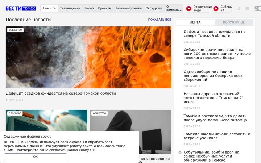The width and height of the screenshot is (261, 163).
Task: Open the Проекты menu item
Action: [x=105, y=8]
